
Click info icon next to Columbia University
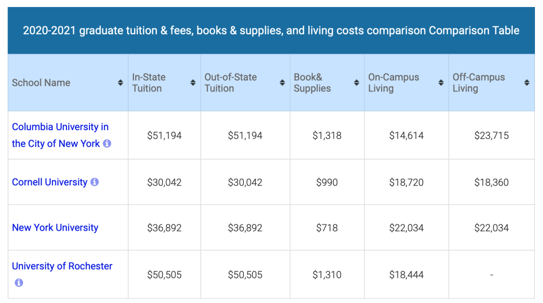click(x=107, y=143)
